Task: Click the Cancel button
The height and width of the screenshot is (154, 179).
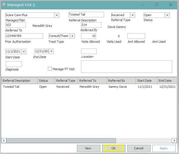Action: (x=139, y=148)
